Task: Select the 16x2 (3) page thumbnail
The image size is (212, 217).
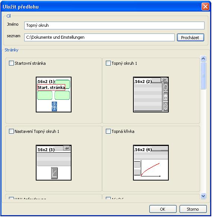Action: [54, 163]
